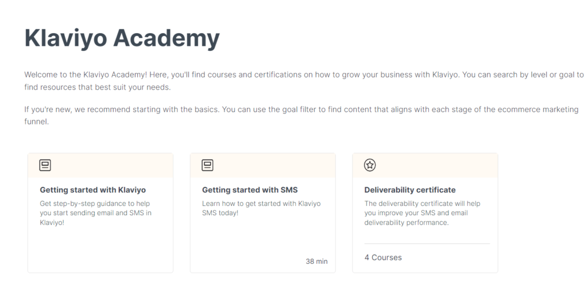Click the Getting started with Klaviyo card description
Screen dimensions: 588x284
(x=96, y=213)
